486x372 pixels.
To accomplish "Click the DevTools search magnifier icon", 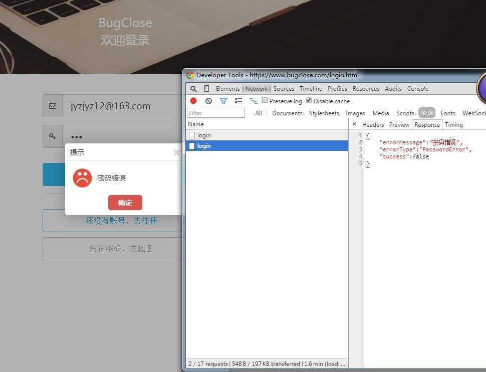I will coord(193,89).
